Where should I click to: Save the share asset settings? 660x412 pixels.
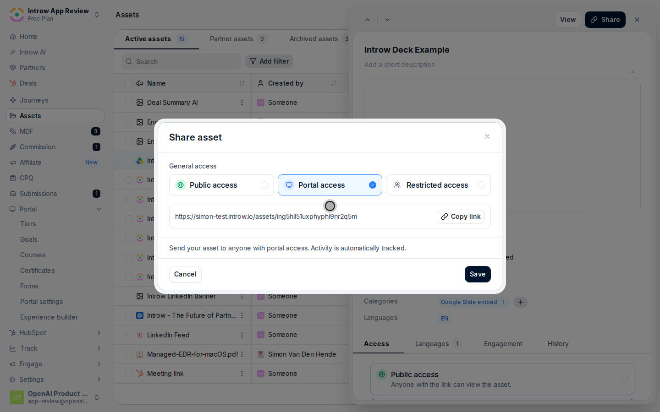click(478, 274)
